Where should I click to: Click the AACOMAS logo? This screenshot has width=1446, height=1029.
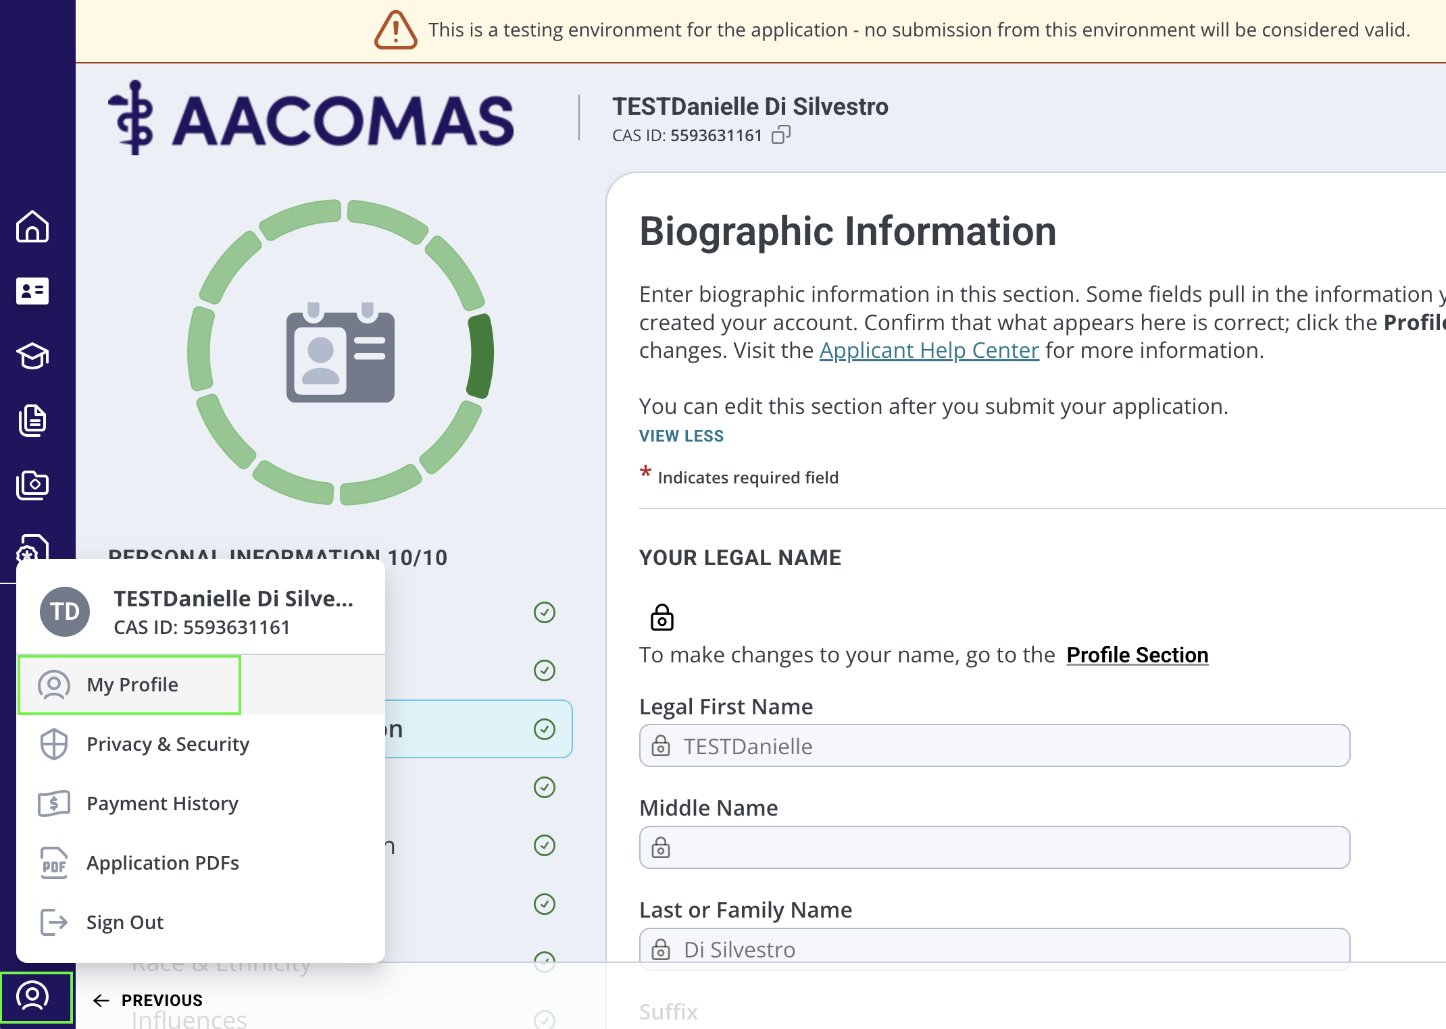311,119
